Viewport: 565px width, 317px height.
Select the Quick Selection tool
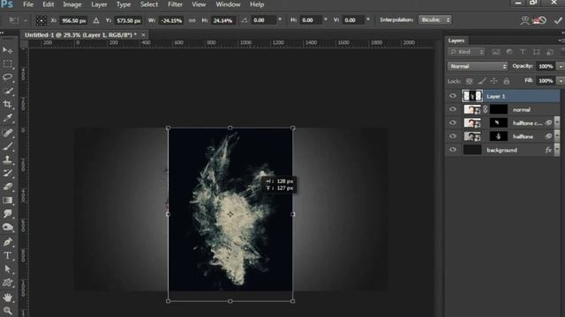tap(7, 91)
